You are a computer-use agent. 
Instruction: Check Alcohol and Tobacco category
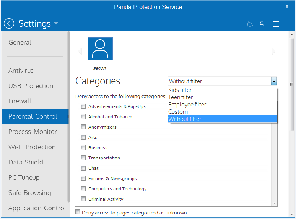[83, 117]
